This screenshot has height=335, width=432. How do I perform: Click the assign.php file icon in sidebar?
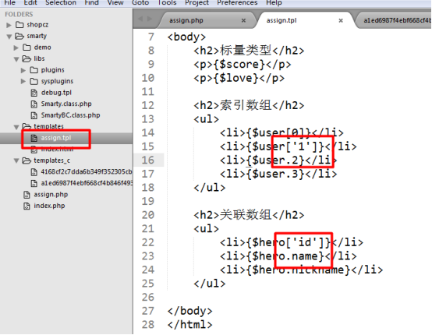pos(27,195)
